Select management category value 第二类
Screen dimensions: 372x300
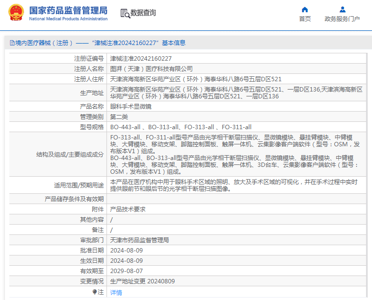[119, 117]
